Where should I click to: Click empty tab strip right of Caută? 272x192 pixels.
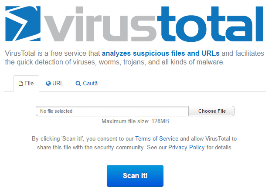click(x=182, y=84)
